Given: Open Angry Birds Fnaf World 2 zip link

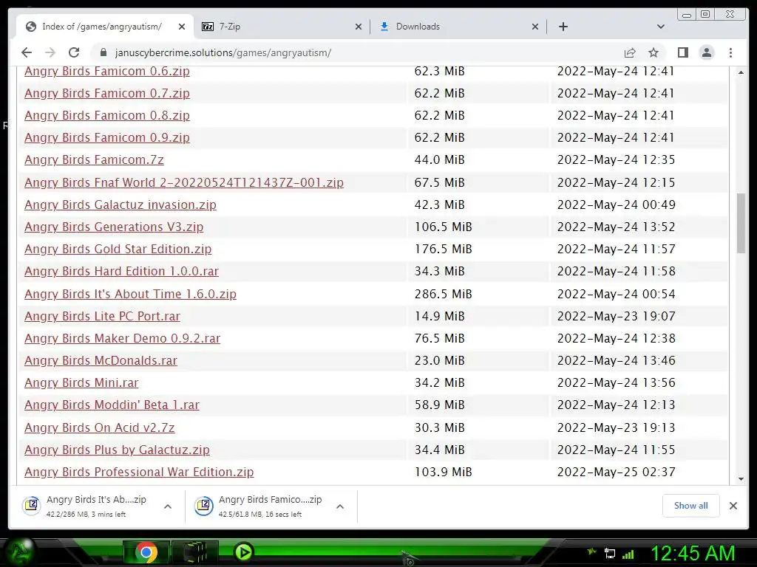Looking at the screenshot, I should [184, 183].
